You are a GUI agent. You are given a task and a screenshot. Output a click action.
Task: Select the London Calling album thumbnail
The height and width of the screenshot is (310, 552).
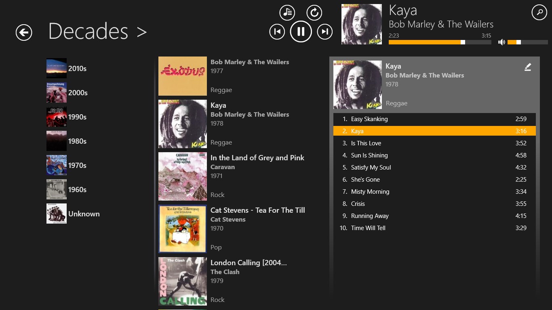(183, 281)
